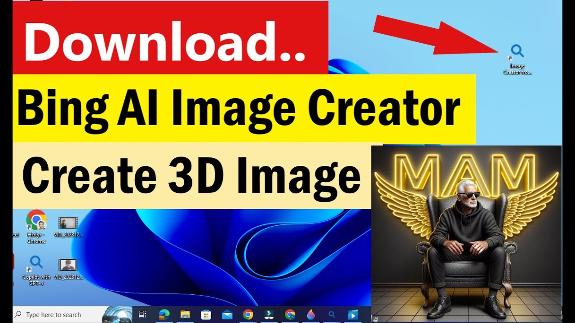Open the colorful droplet app on the taskbar
Screen dimensions: 575x323
point(311,314)
